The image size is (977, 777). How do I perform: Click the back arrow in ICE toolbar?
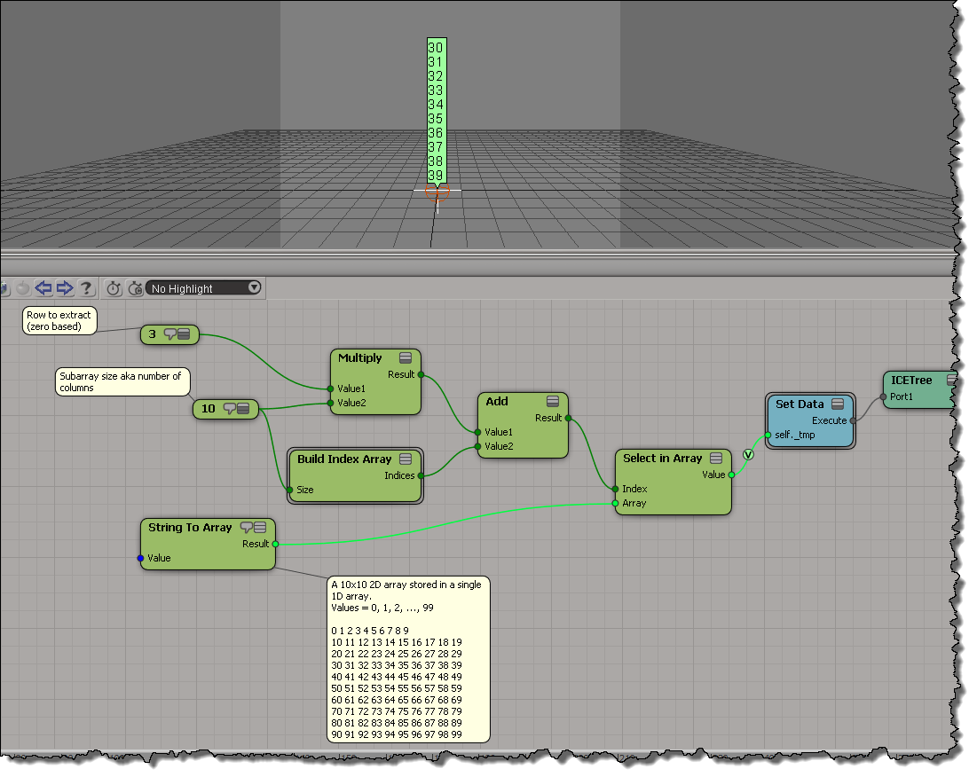pyautogui.click(x=43, y=288)
